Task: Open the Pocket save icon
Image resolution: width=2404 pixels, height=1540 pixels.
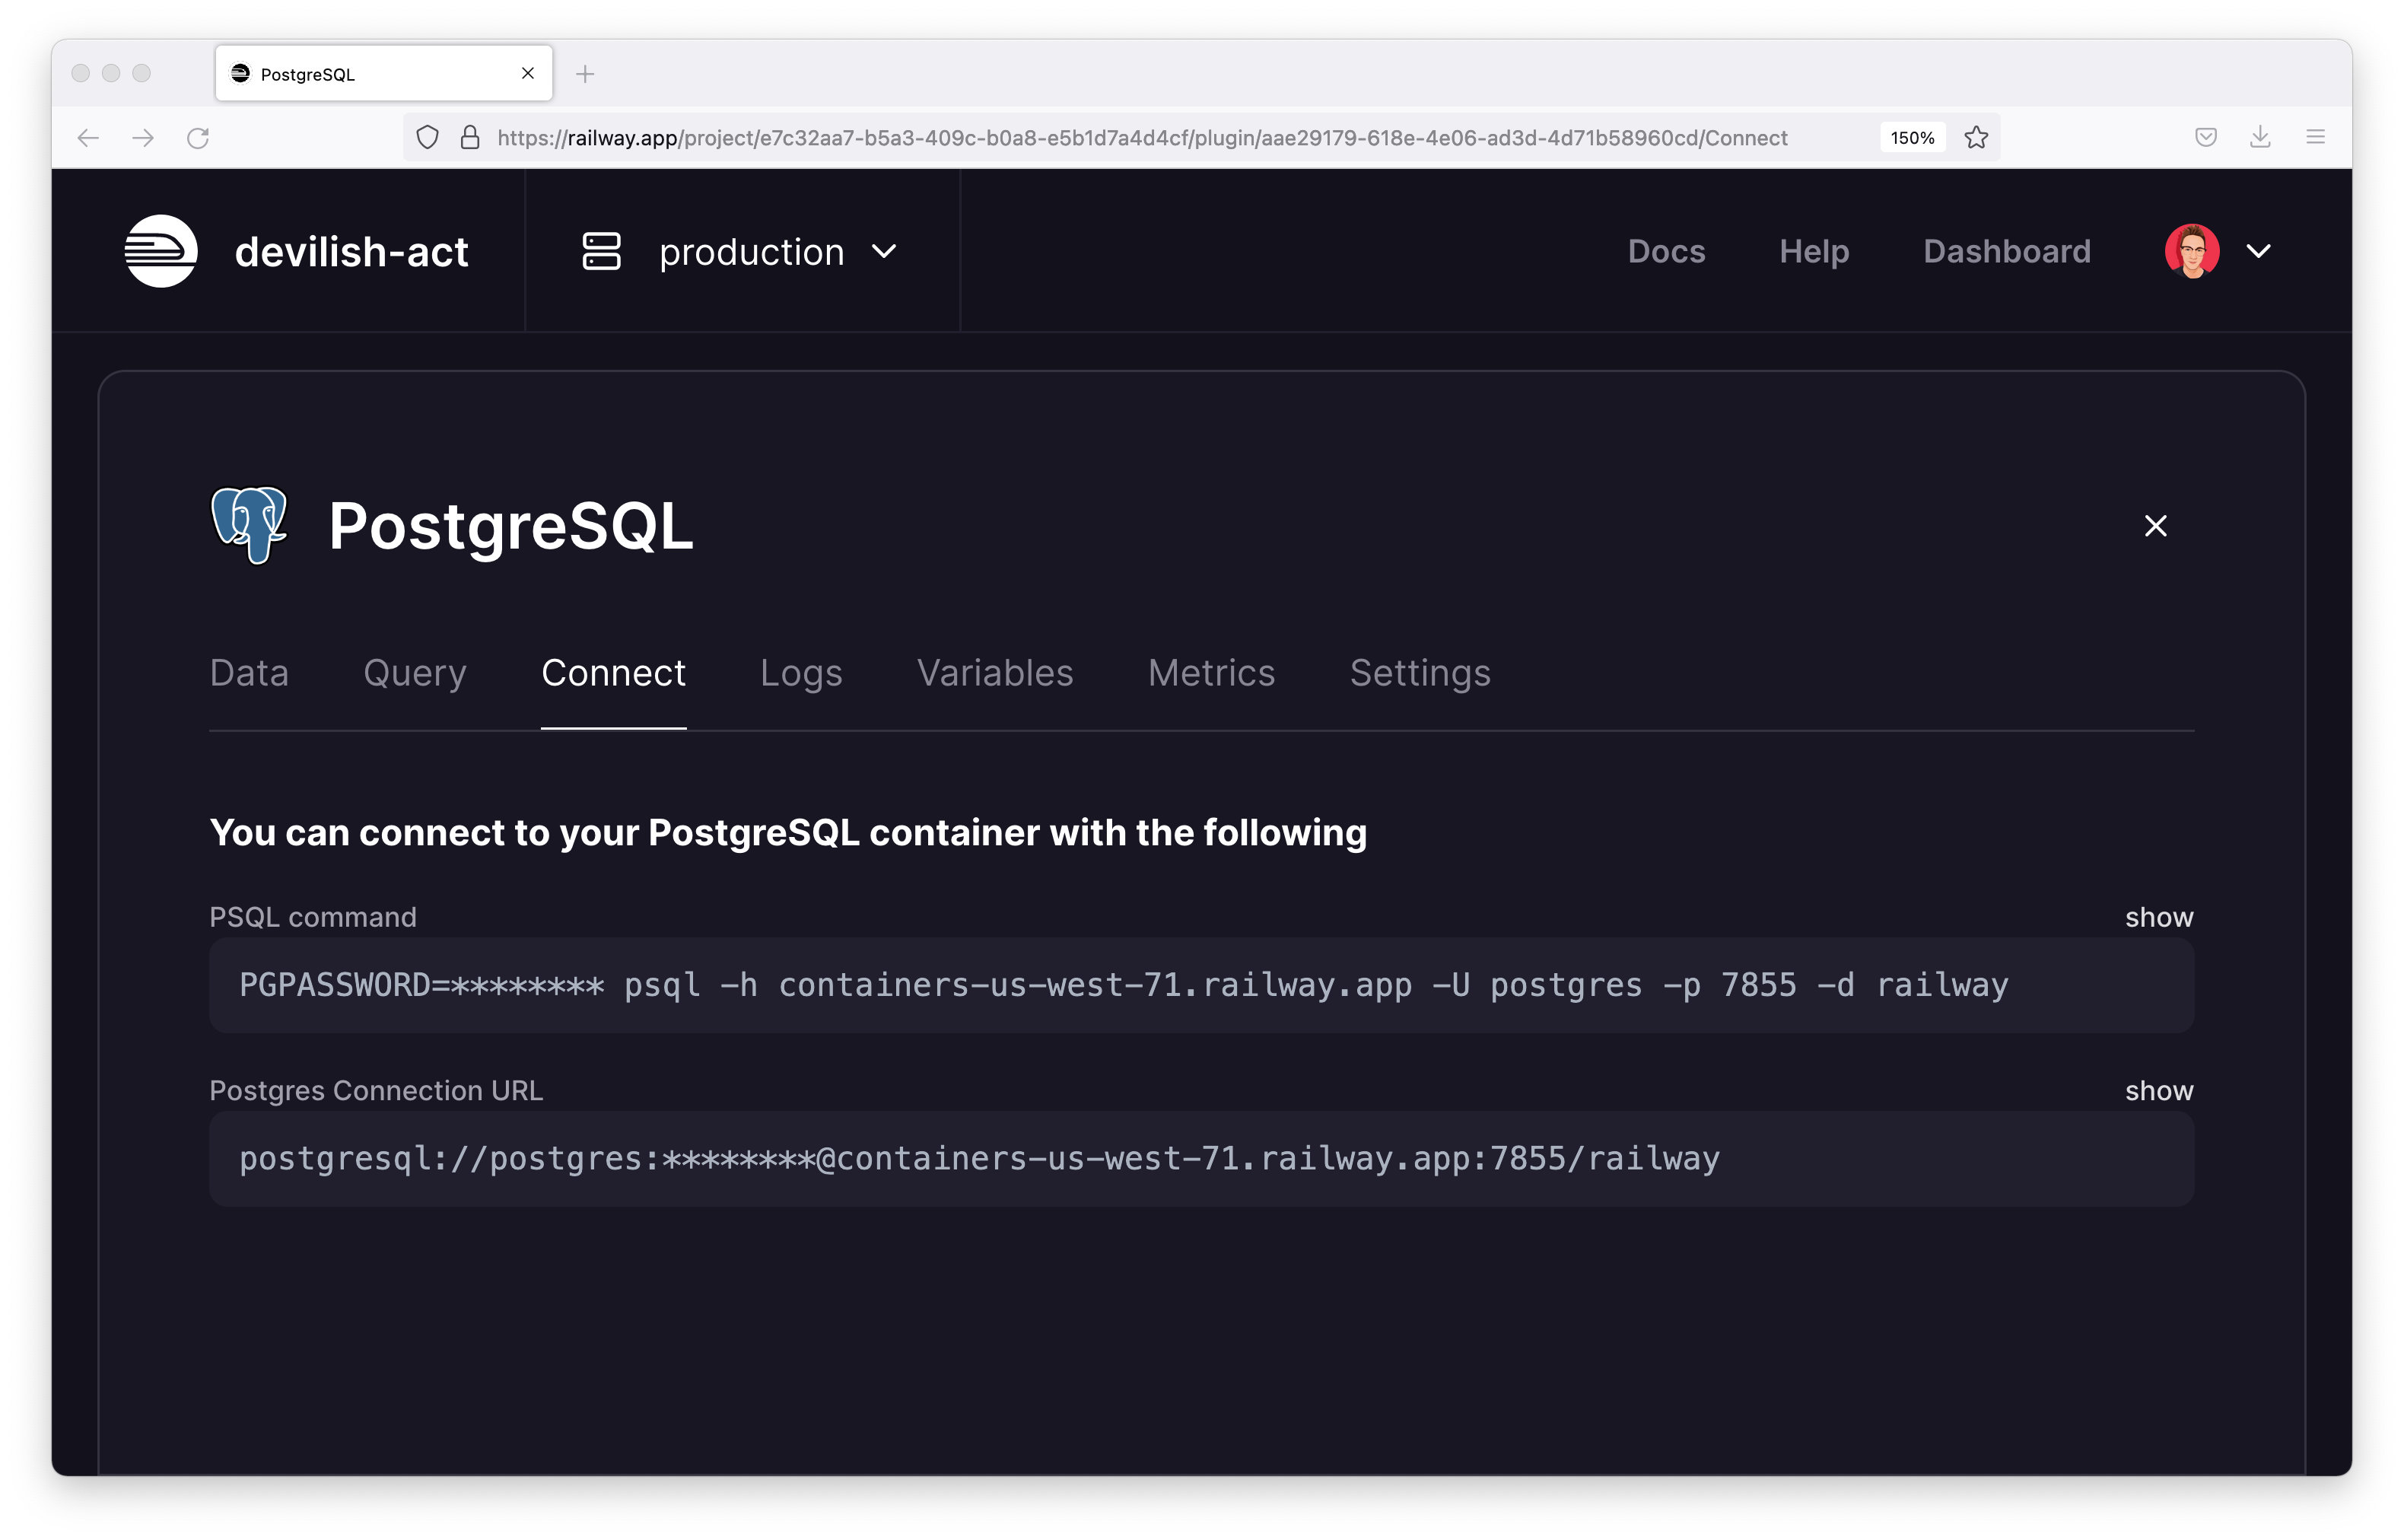Action: pos(2205,138)
